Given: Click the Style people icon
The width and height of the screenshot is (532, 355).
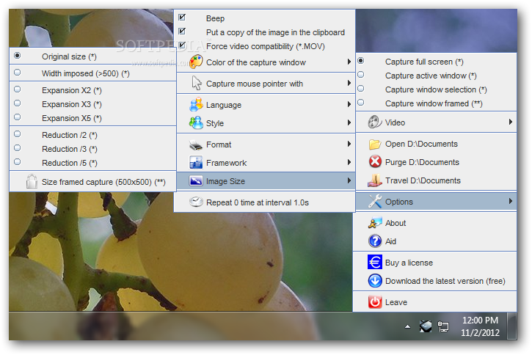Looking at the screenshot, I should [196, 122].
